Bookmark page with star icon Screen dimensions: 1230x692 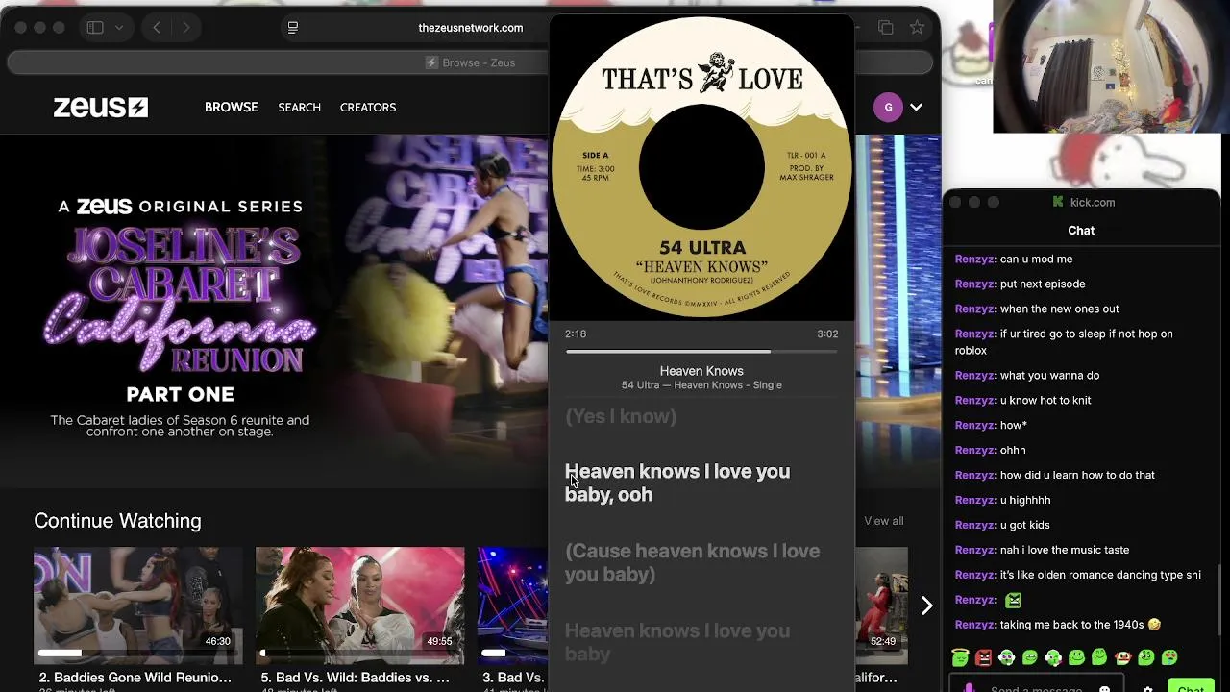pos(917,28)
